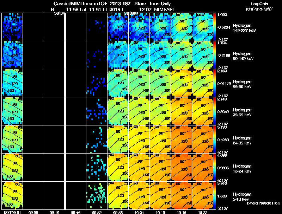Click the 09:46 time label

[75, 212]
